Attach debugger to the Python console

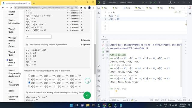coord(103,52)
